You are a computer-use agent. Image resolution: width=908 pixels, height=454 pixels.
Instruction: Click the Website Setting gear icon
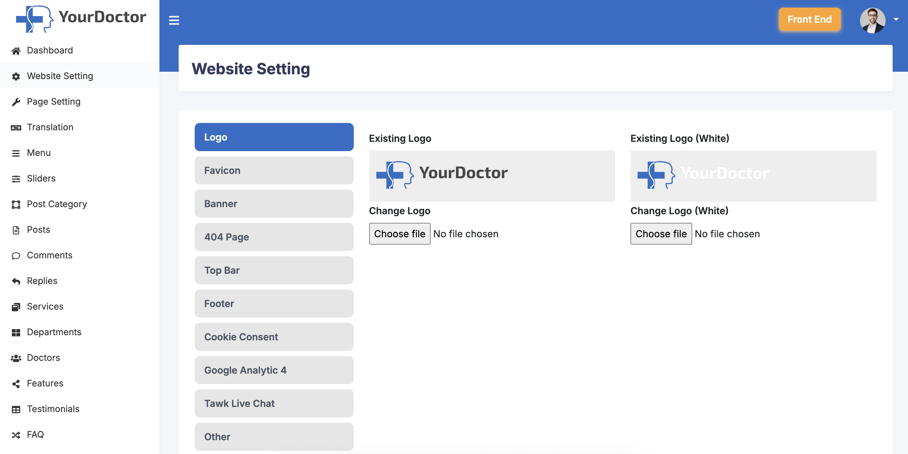click(x=16, y=76)
